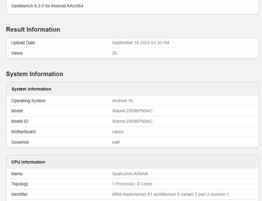Click the Upload Date label
262x201 pixels.
(x=23, y=43)
